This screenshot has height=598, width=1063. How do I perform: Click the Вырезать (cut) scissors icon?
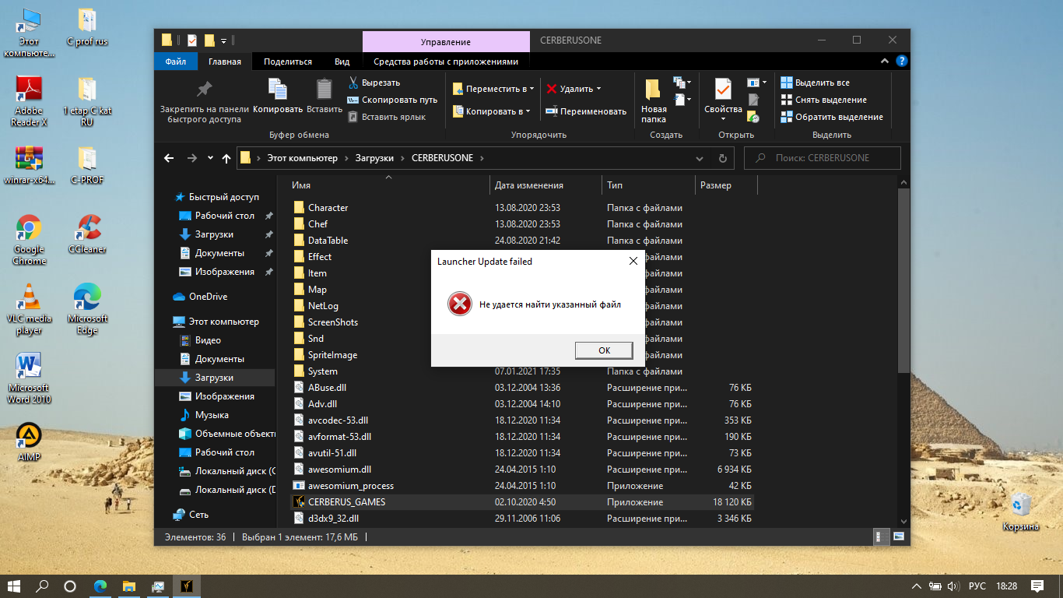tap(353, 83)
